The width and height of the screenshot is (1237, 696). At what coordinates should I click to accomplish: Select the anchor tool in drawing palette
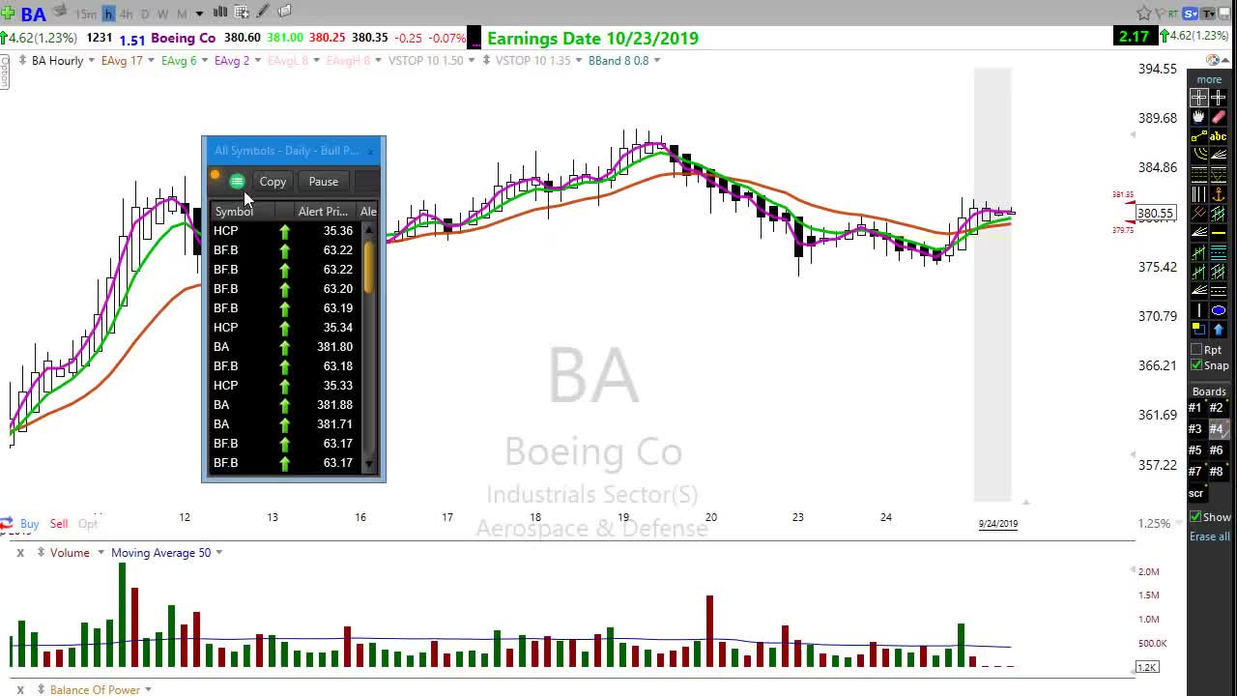pos(1218,193)
